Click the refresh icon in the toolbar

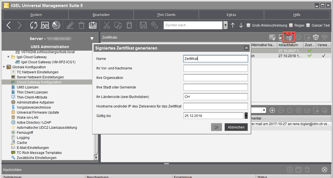33,25
